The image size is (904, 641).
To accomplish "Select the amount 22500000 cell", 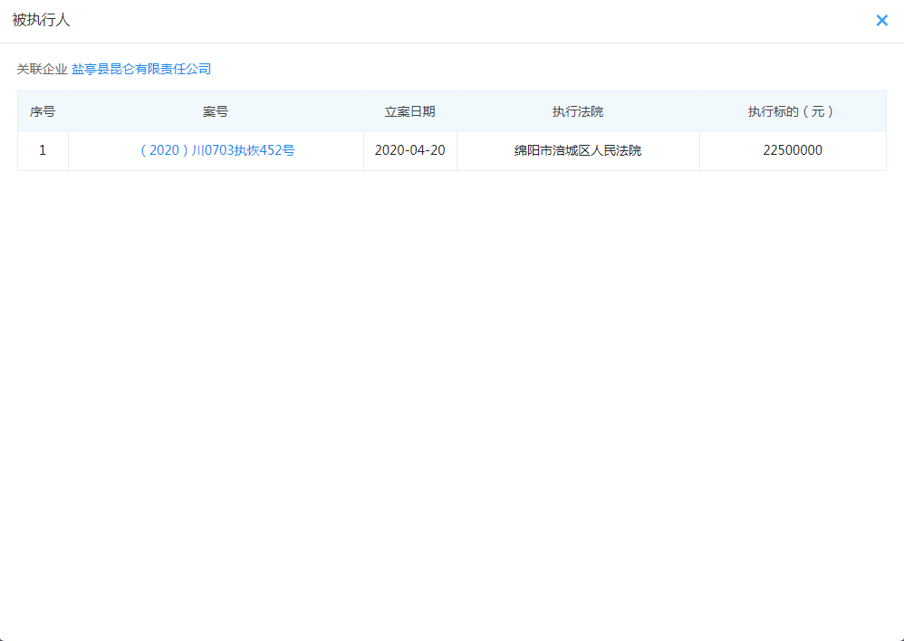I will coord(792,150).
